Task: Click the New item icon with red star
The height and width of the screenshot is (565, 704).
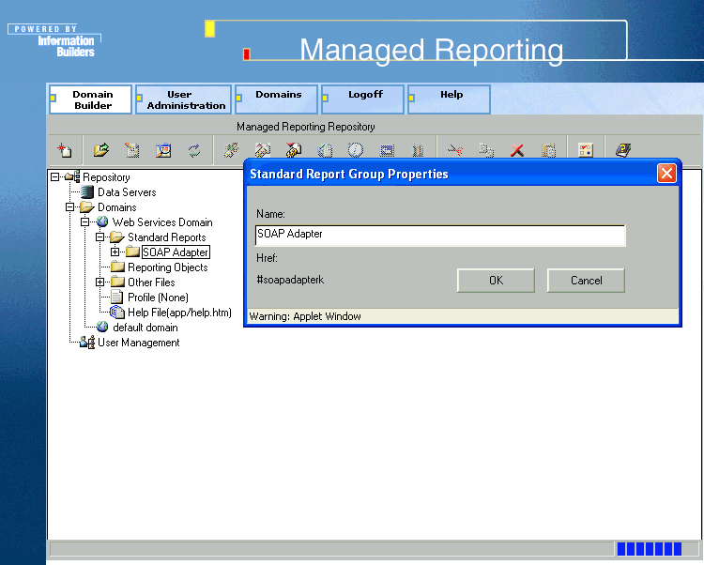Action: click(x=65, y=150)
